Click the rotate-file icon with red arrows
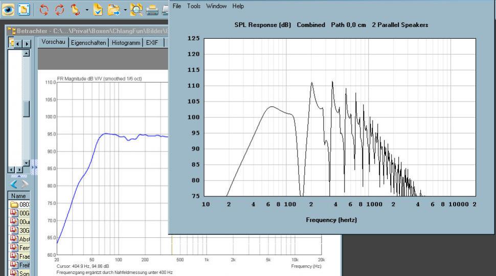The width and height of the screenshot is (496, 276). click(x=76, y=10)
